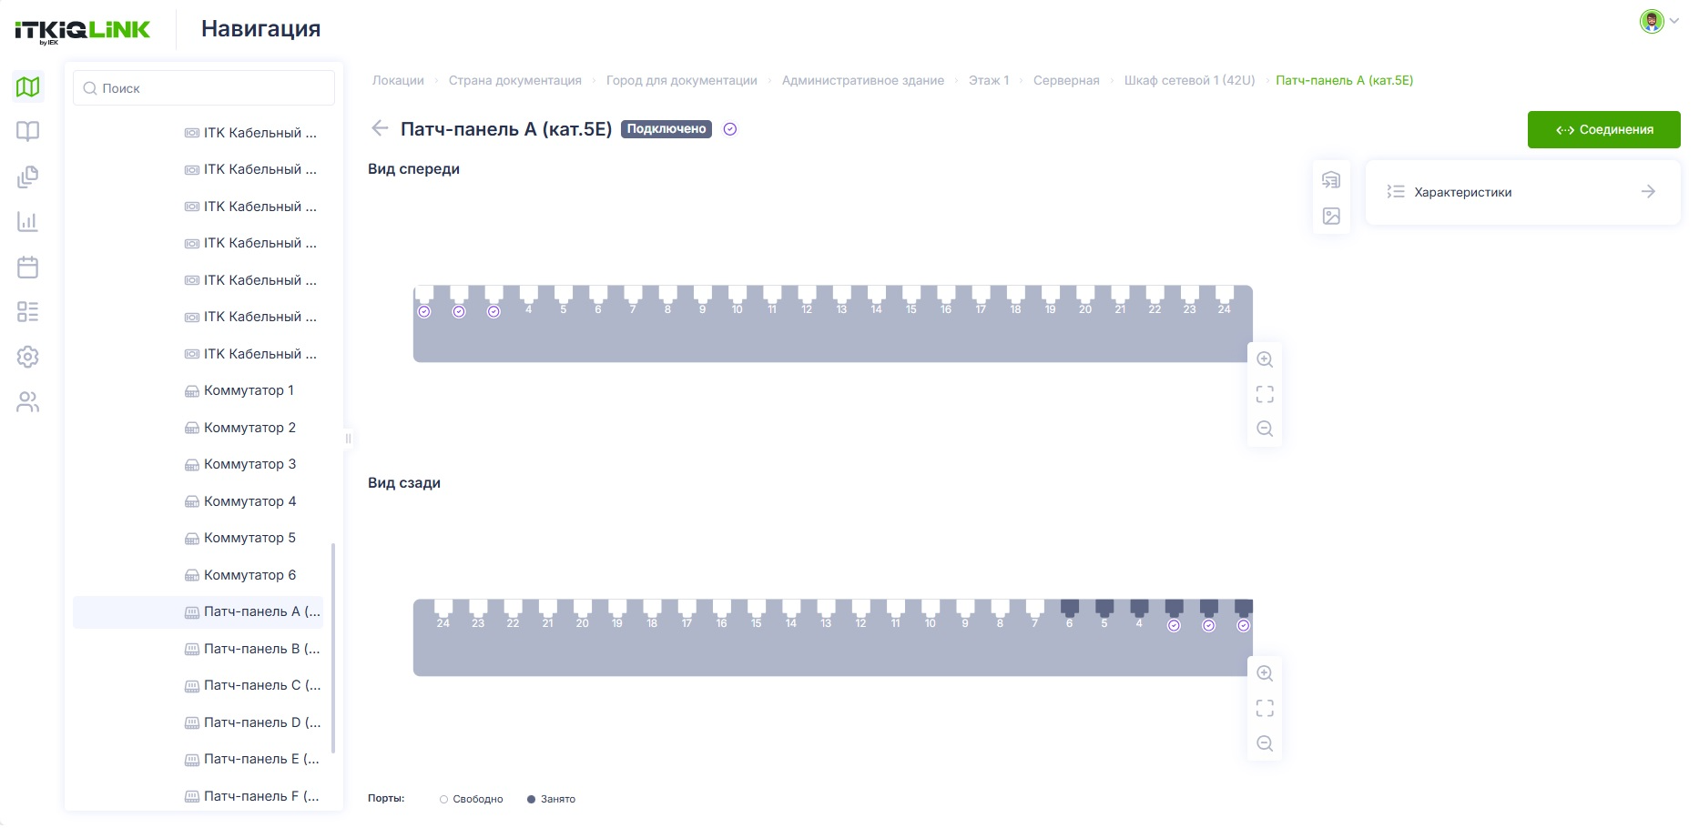Fit the rear view panel to screen
This screenshot has width=1699, height=828.
point(1265,708)
